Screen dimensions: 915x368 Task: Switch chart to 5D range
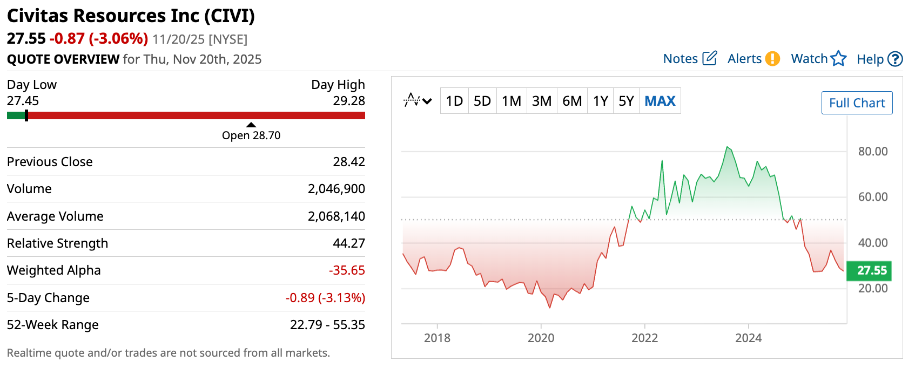[x=482, y=101]
